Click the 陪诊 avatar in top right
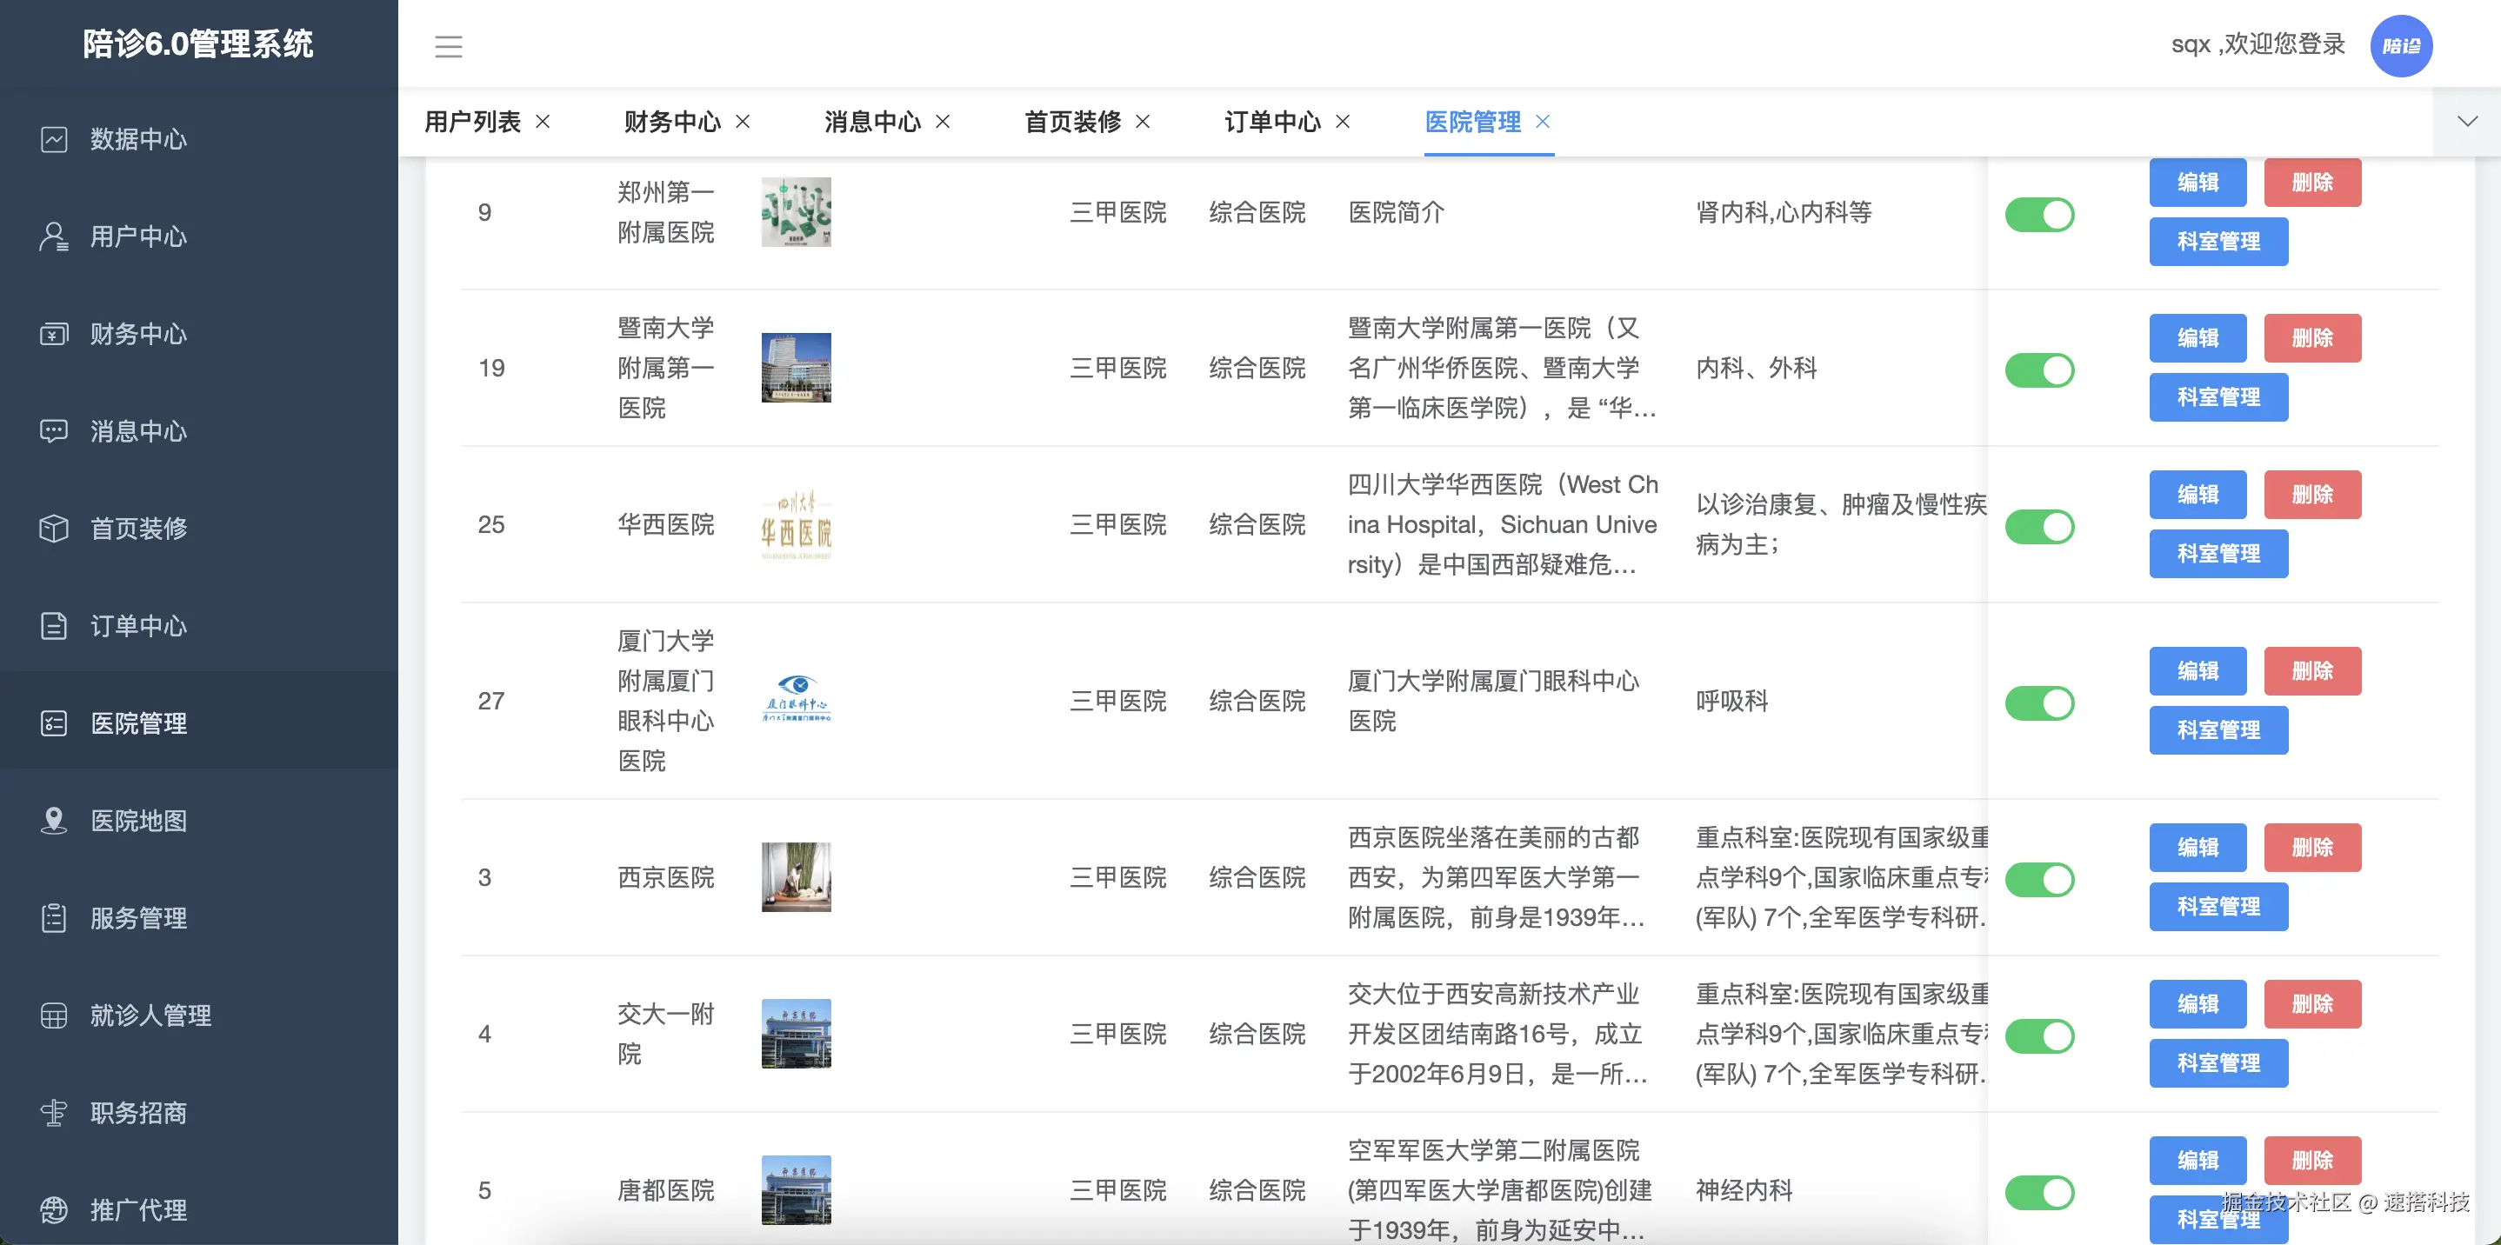The height and width of the screenshot is (1245, 2501). (x=2402, y=44)
